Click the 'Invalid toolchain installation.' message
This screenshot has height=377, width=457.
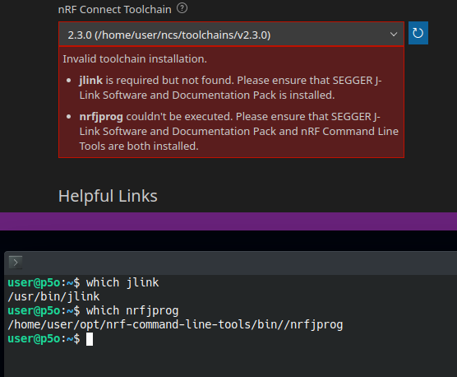point(135,59)
